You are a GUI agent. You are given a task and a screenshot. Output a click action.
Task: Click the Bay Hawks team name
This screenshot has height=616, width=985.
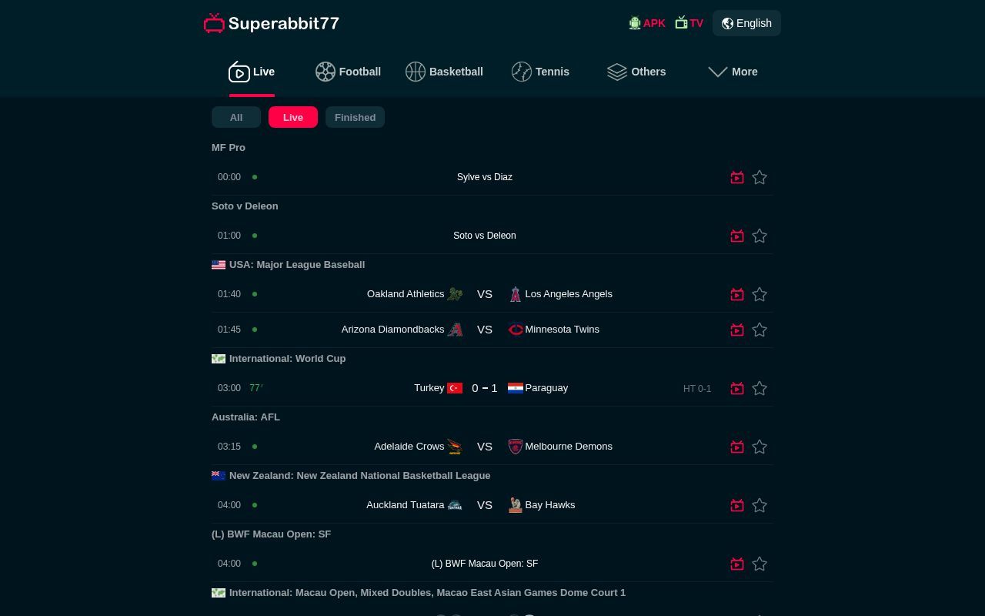click(550, 505)
